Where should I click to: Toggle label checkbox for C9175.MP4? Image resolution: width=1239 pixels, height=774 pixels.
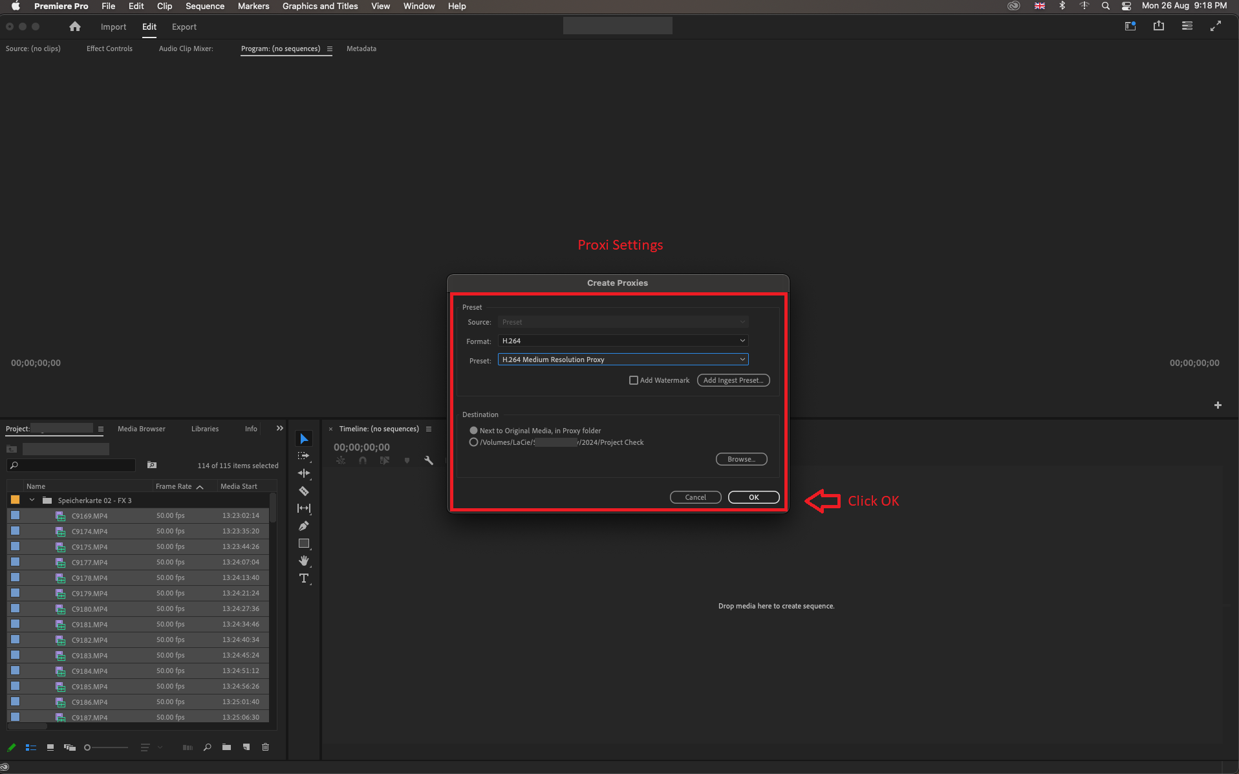point(16,546)
